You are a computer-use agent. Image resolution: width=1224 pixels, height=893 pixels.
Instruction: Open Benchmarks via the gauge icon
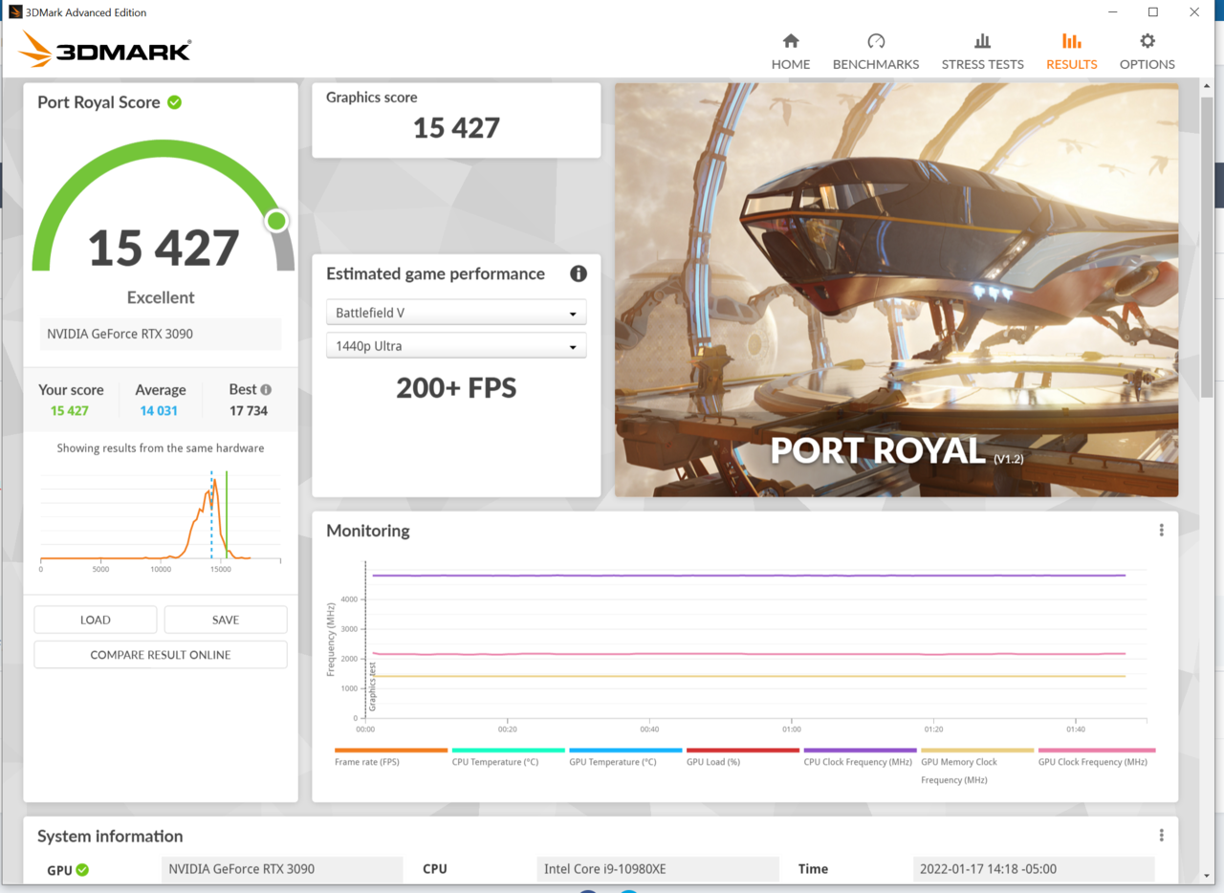875,41
